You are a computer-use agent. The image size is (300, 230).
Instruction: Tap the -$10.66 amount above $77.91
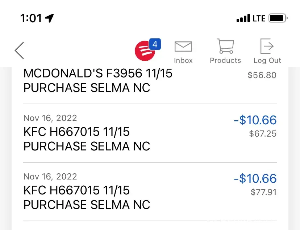coord(255,178)
